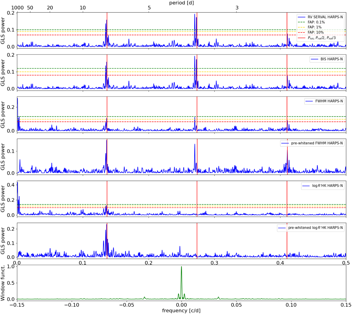Screen dimensions: 352x314
Task: Click the third panel's FWHM HARPS-N legend
Action: pos(324,101)
